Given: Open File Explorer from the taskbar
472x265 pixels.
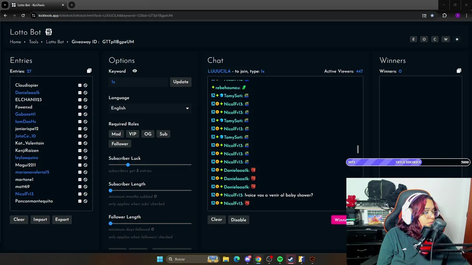Looking at the screenshot, I should [226, 259].
